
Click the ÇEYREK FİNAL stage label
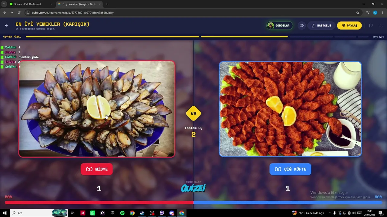click(x=12, y=37)
